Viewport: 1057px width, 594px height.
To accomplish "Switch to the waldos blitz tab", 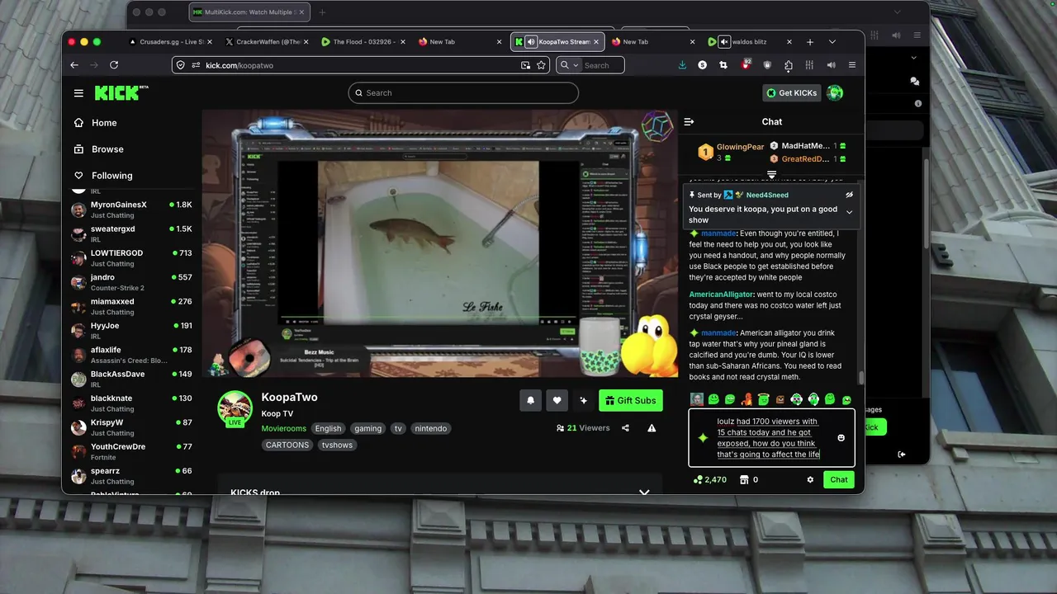I will click(x=750, y=41).
